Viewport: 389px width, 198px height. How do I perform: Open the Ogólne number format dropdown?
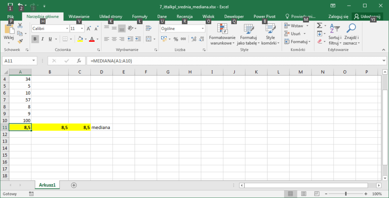(203, 29)
